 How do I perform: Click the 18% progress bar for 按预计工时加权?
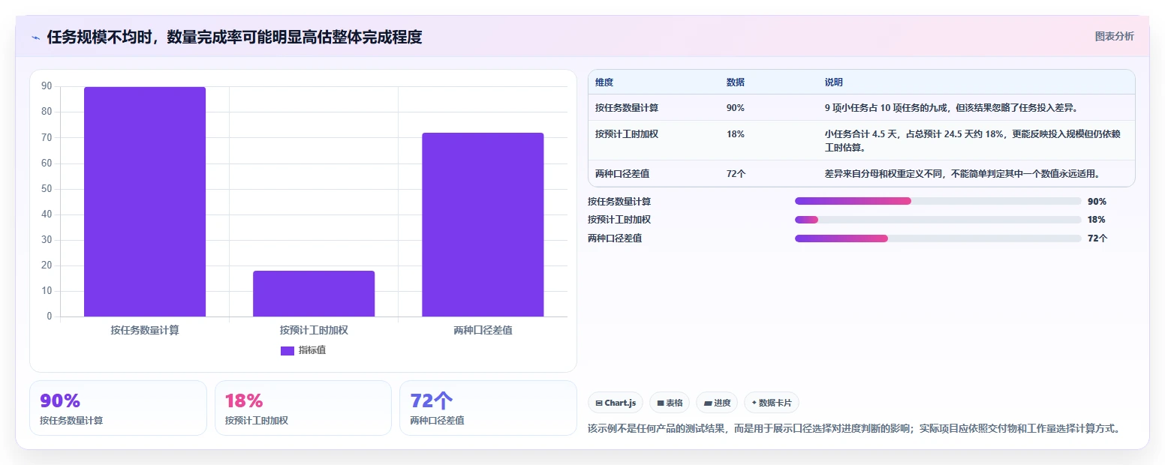938,220
